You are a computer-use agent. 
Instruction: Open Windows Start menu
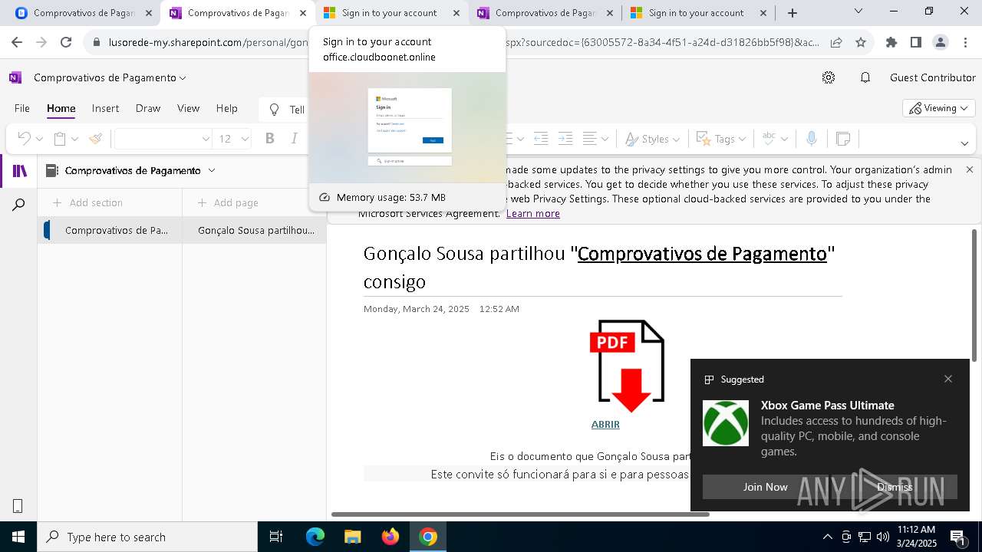point(18,537)
